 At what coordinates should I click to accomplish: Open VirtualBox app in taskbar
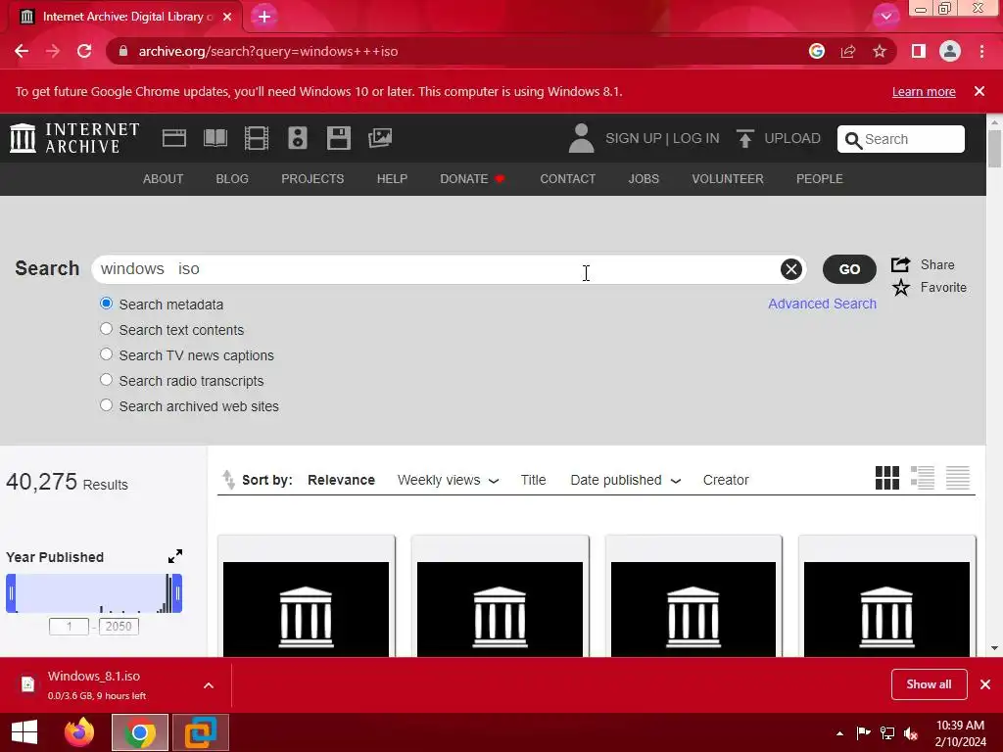point(201,732)
